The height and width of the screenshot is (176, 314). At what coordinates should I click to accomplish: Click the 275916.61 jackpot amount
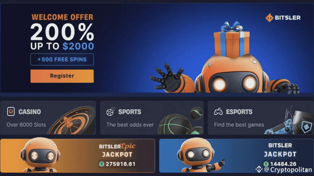[x=120, y=164]
